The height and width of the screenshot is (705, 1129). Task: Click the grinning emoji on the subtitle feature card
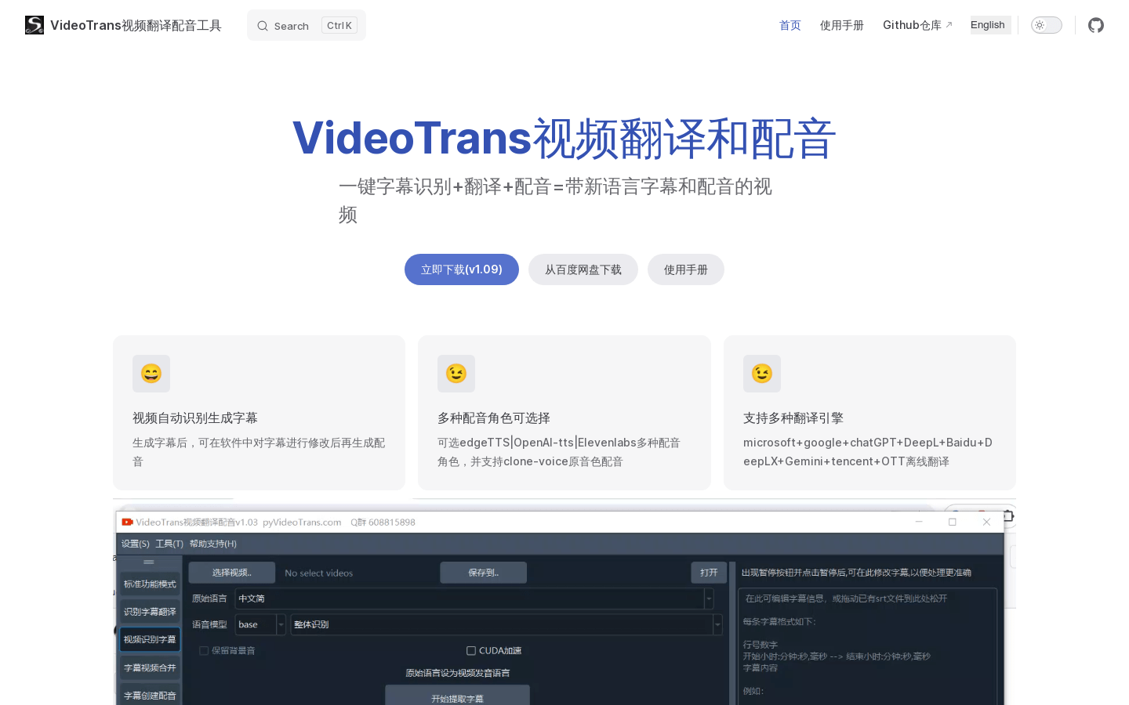(x=151, y=374)
